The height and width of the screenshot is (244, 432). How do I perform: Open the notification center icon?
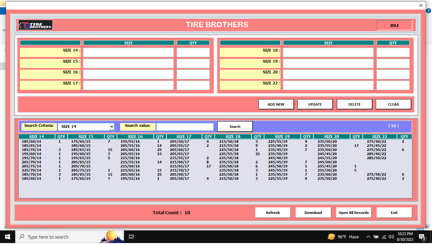(x=422, y=237)
